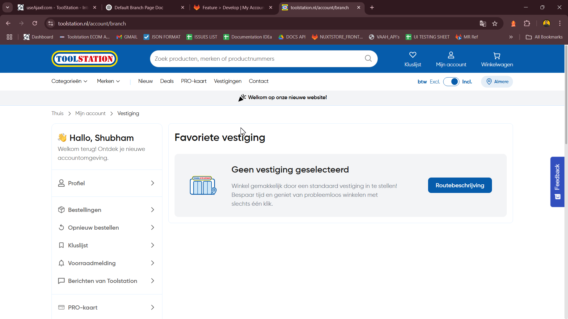The image size is (568, 319).
Task: Open the Kluslijst heart icon
Action: coord(413,55)
